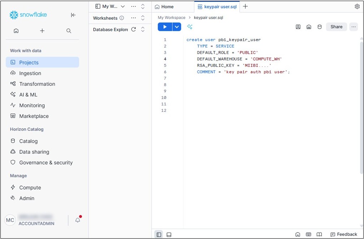Expand the My Workspace dropdown
Screen dimensions: 364x239
point(123,6)
